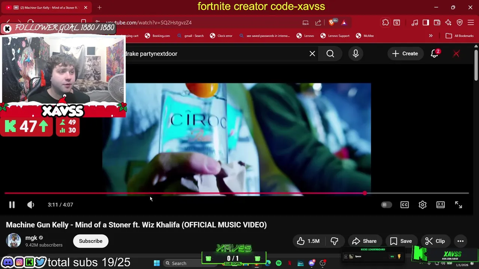Open the 'Clock error' bookmark

click(221, 36)
